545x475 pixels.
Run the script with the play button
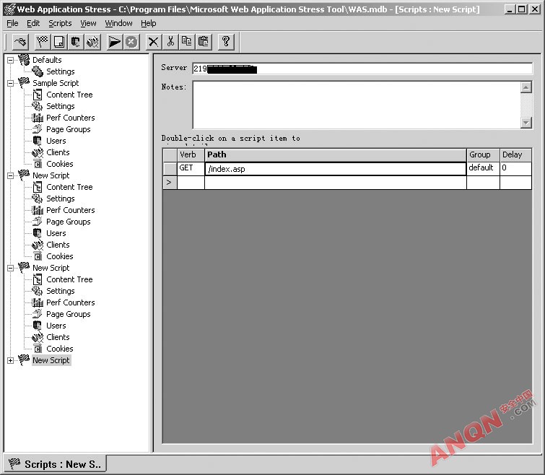click(114, 42)
